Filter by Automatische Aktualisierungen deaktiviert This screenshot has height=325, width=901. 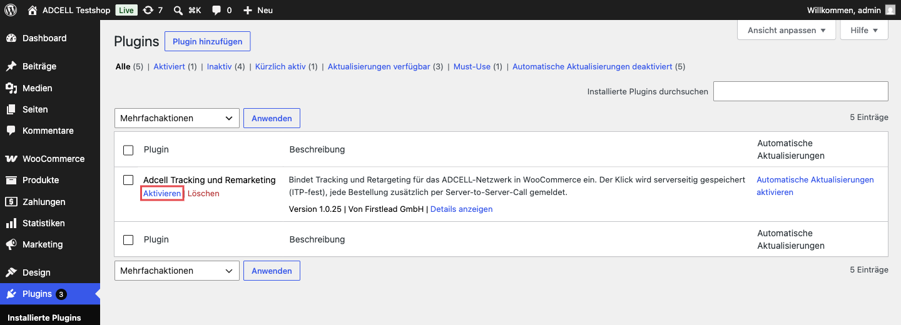click(593, 67)
